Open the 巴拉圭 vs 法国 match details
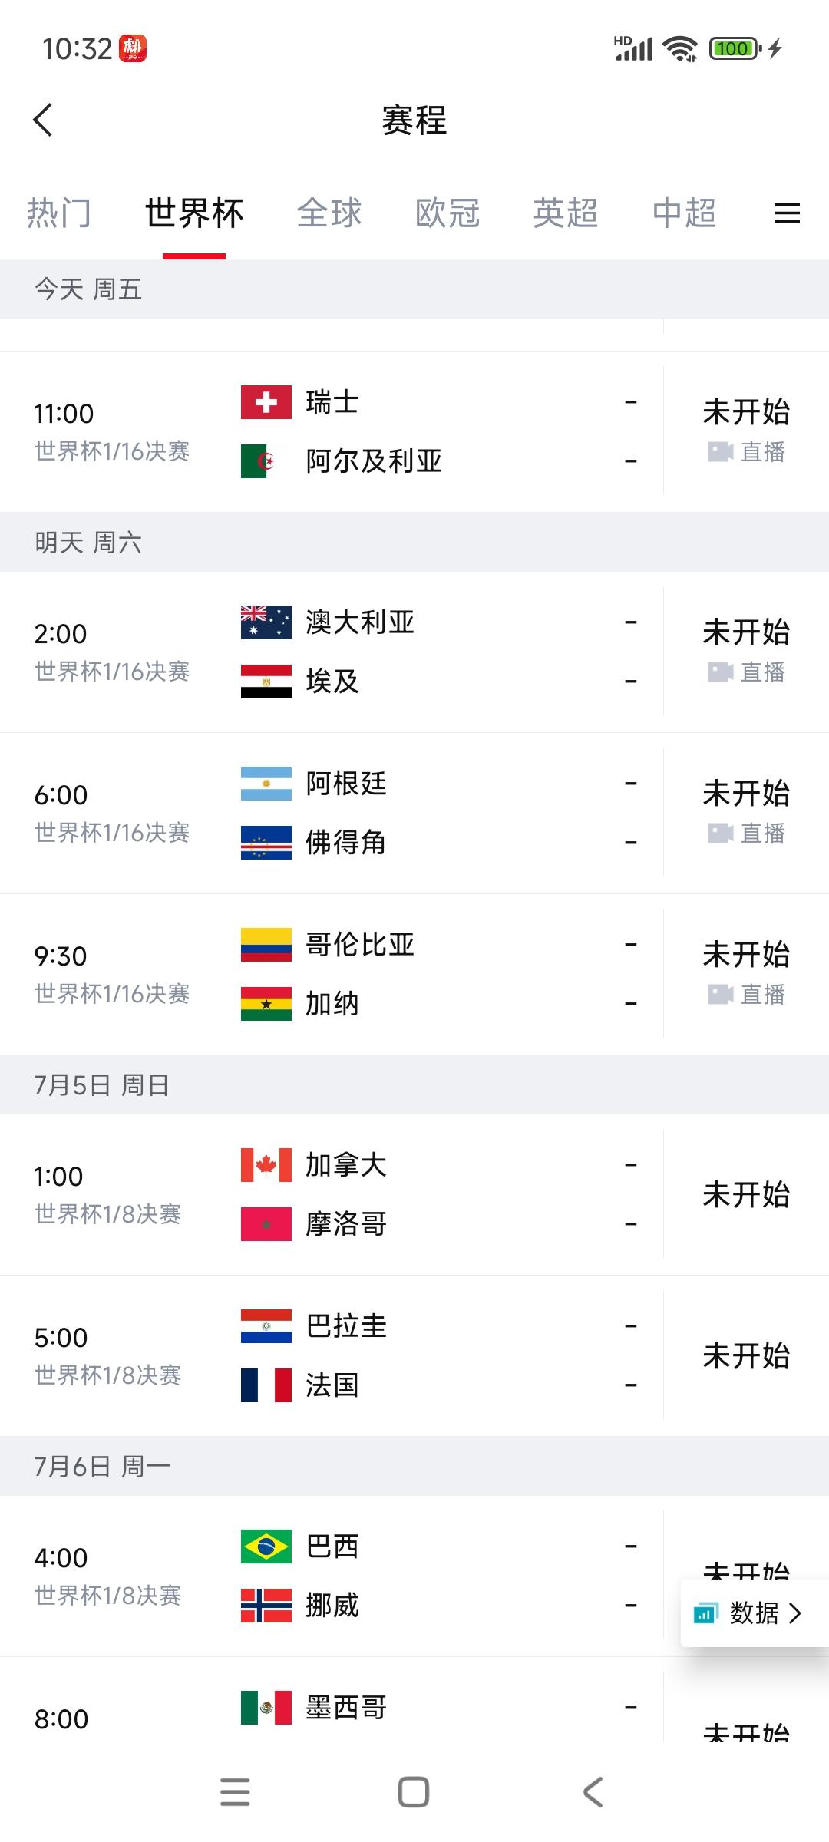This screenshot has height=1842, width=829. coord(414,1355)
